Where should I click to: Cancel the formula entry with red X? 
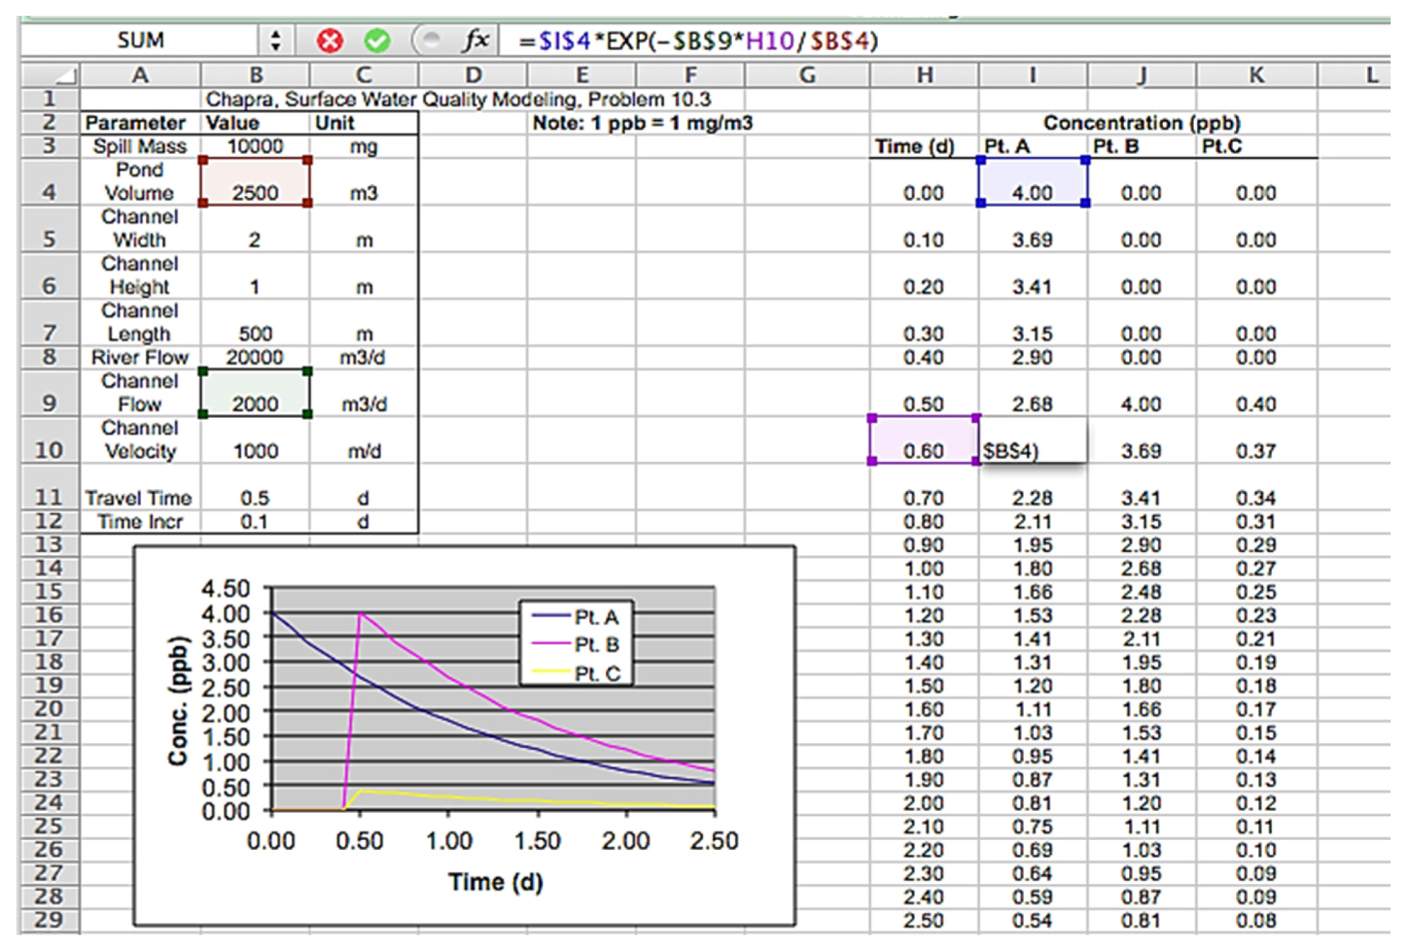point(330,41)
